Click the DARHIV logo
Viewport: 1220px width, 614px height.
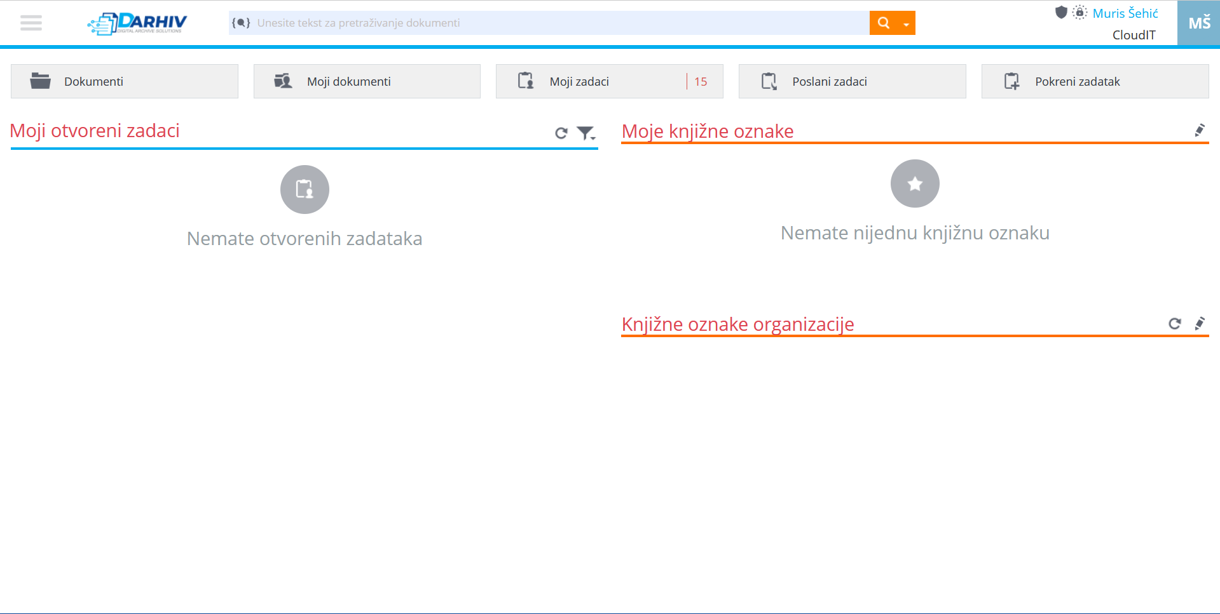(x=137, y=23)
